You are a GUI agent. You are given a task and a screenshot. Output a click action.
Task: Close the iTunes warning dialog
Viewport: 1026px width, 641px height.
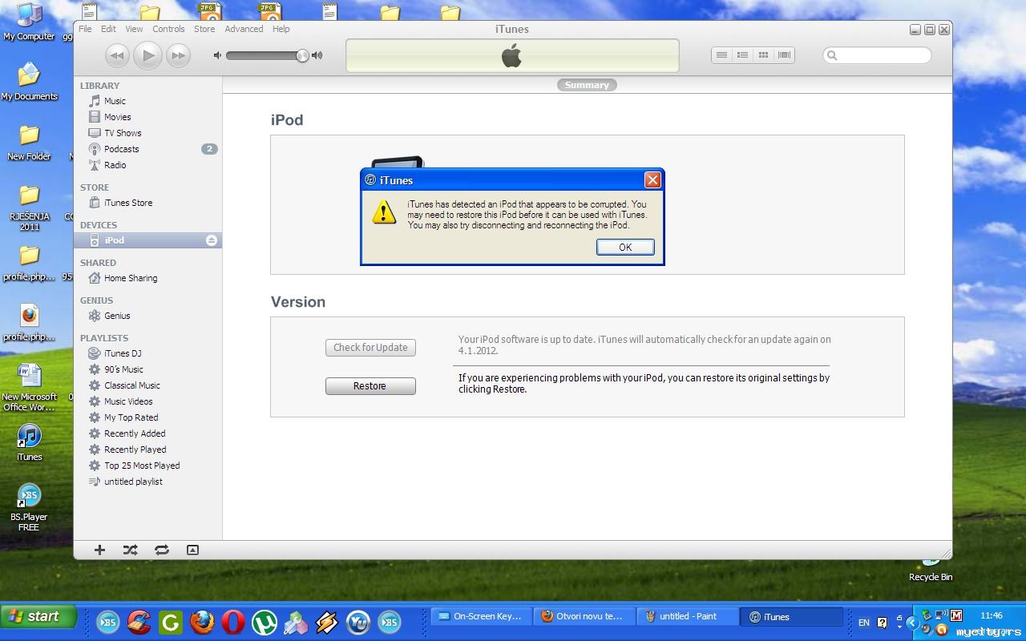click(652, 180)
